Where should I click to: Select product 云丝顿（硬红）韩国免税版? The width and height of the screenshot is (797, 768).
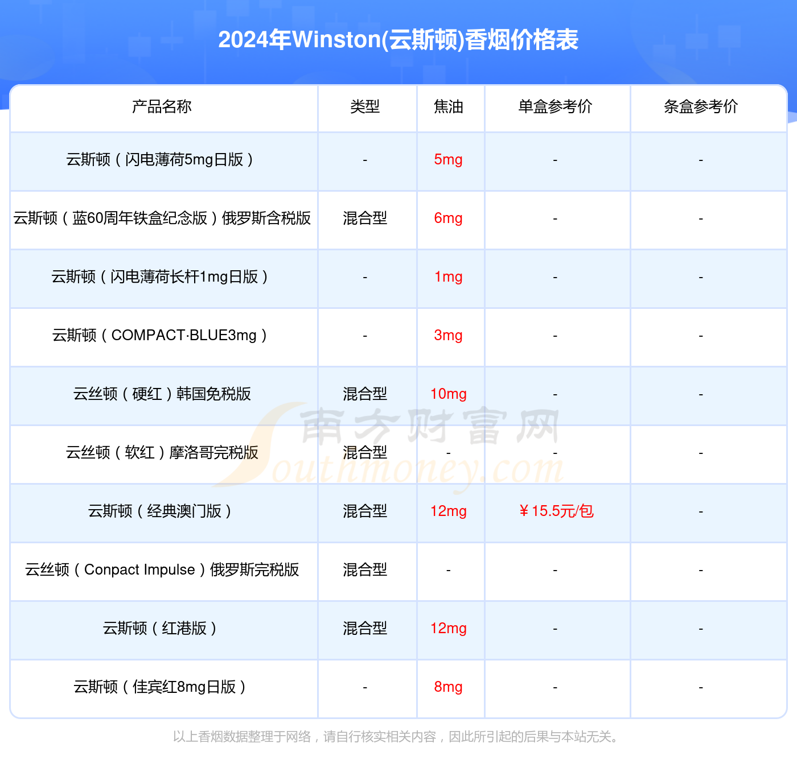162,394
